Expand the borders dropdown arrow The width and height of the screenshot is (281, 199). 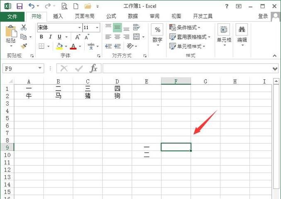[x=49, y=47]
